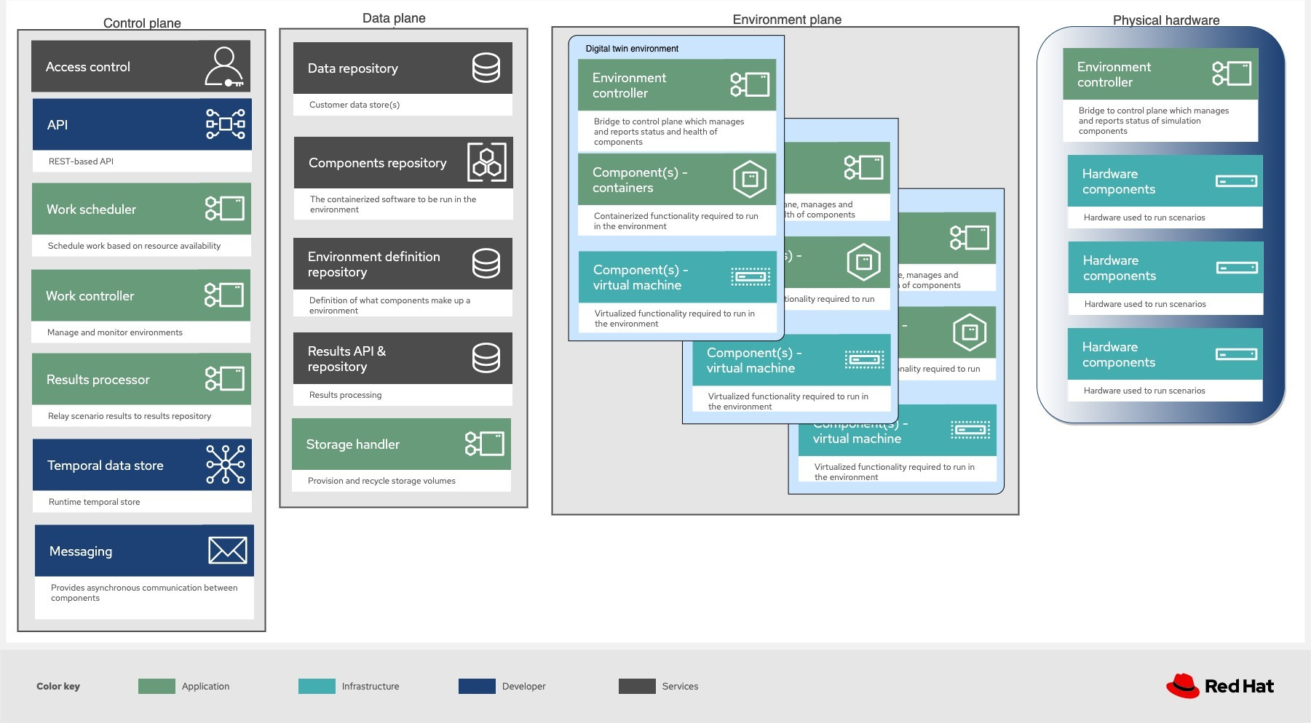Image resolution: width=1311 pixels, height=723 pixels.
Task: Click the Messaging envelope icon
Action: click(228, 551)
